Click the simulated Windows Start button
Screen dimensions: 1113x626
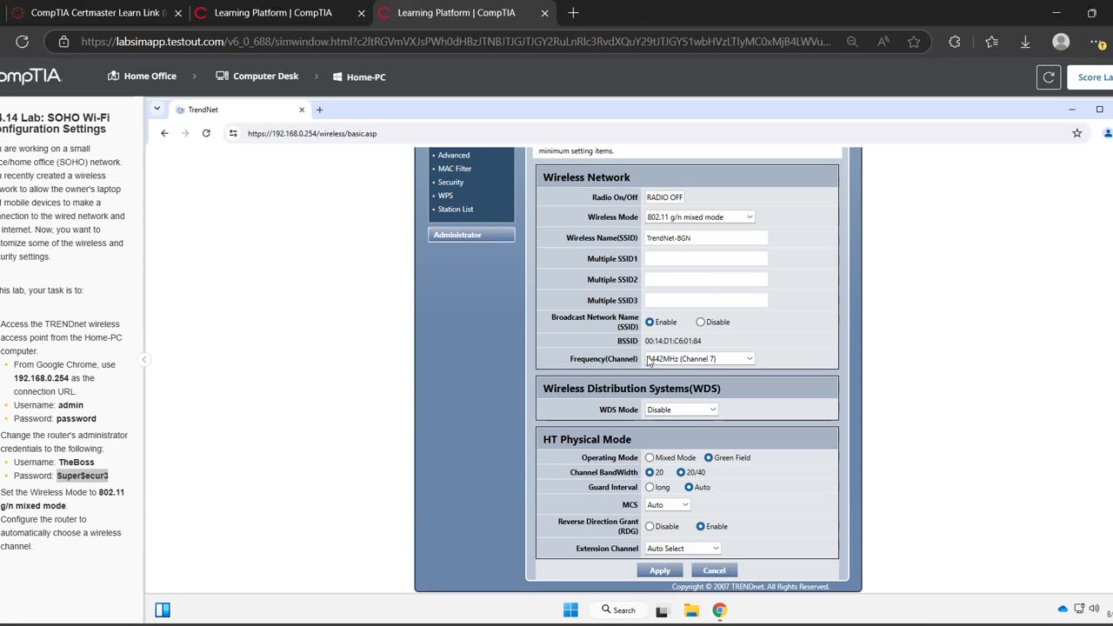tap(570, 610)
